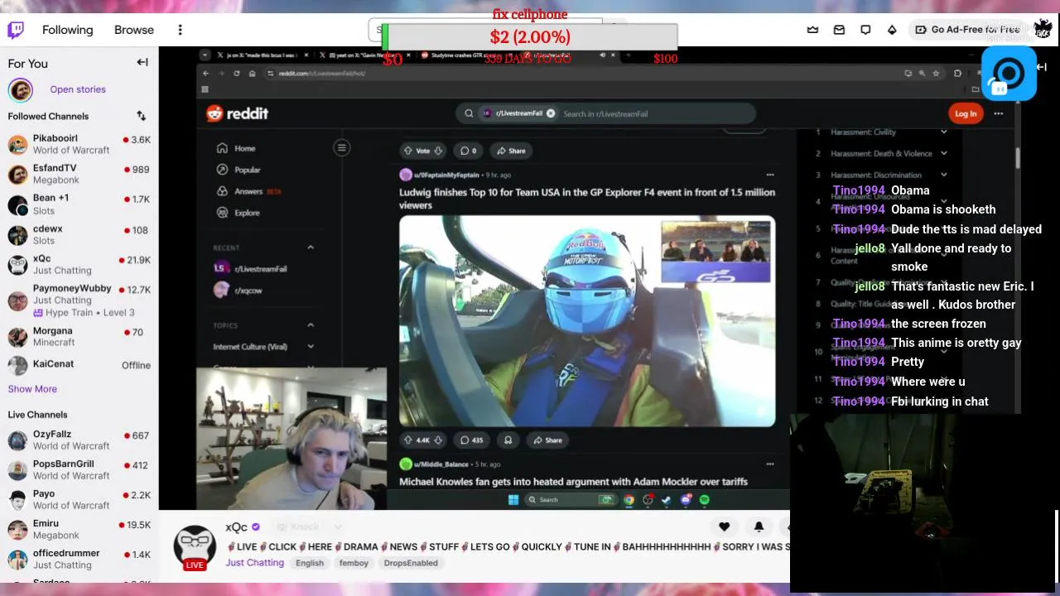The height and width of the screenshot is (596, 1060).
Task: Open Browse tab in Twitch header
Action: 134,30
